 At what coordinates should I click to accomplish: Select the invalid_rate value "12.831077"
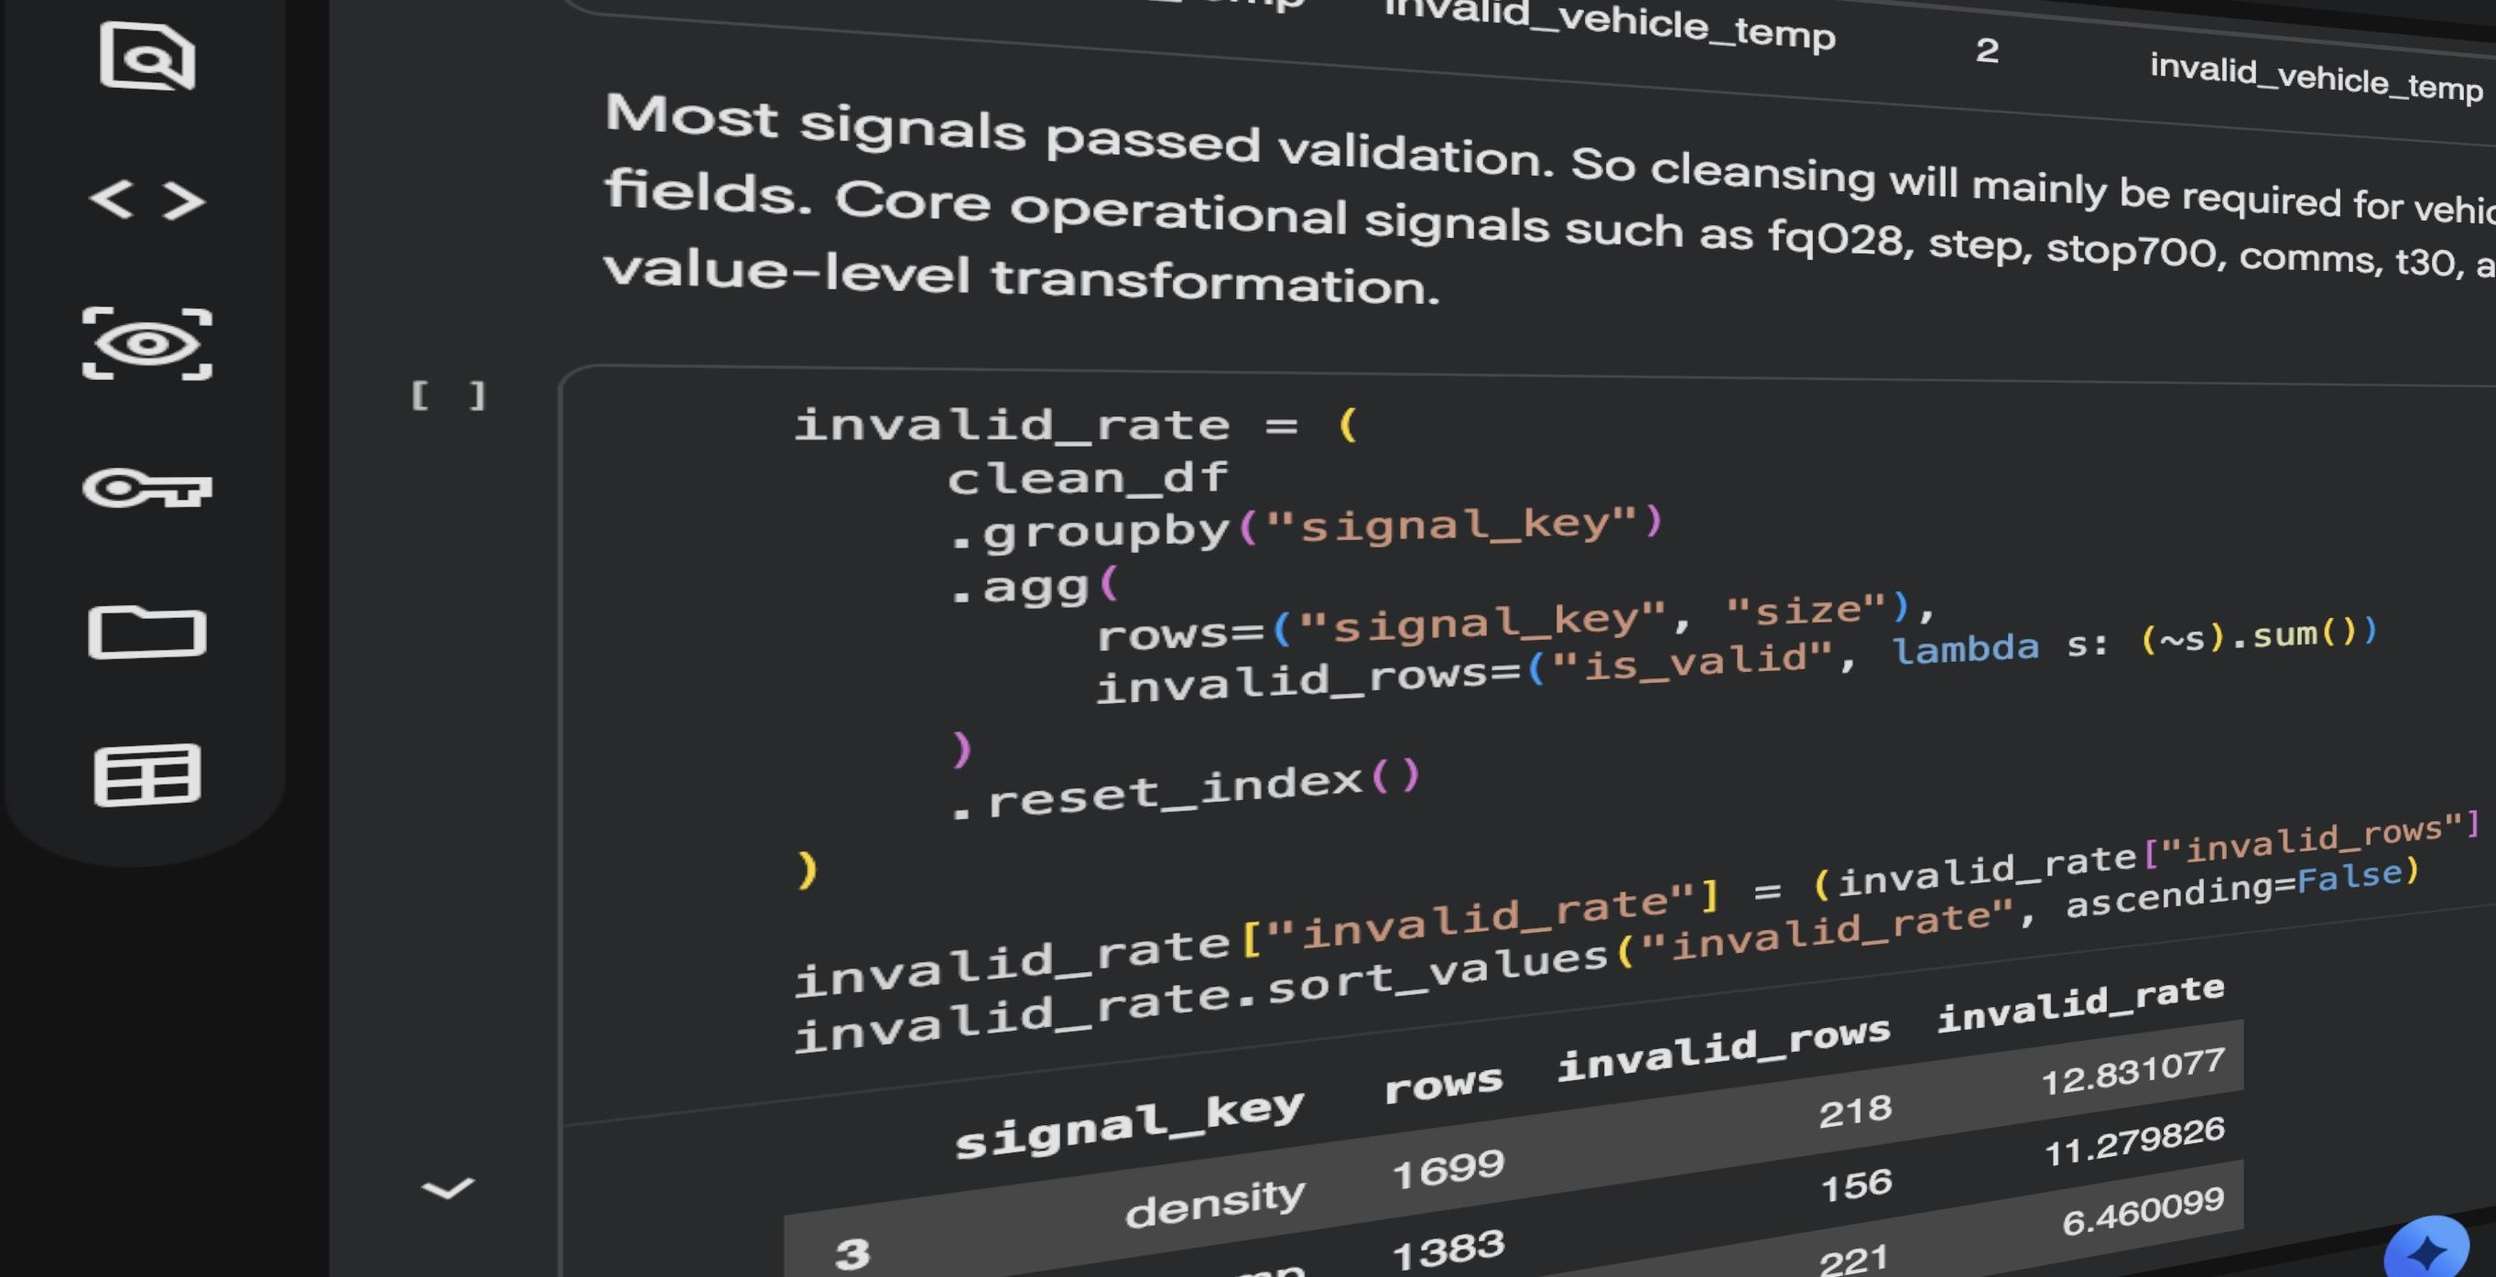coord(2132,1072)
